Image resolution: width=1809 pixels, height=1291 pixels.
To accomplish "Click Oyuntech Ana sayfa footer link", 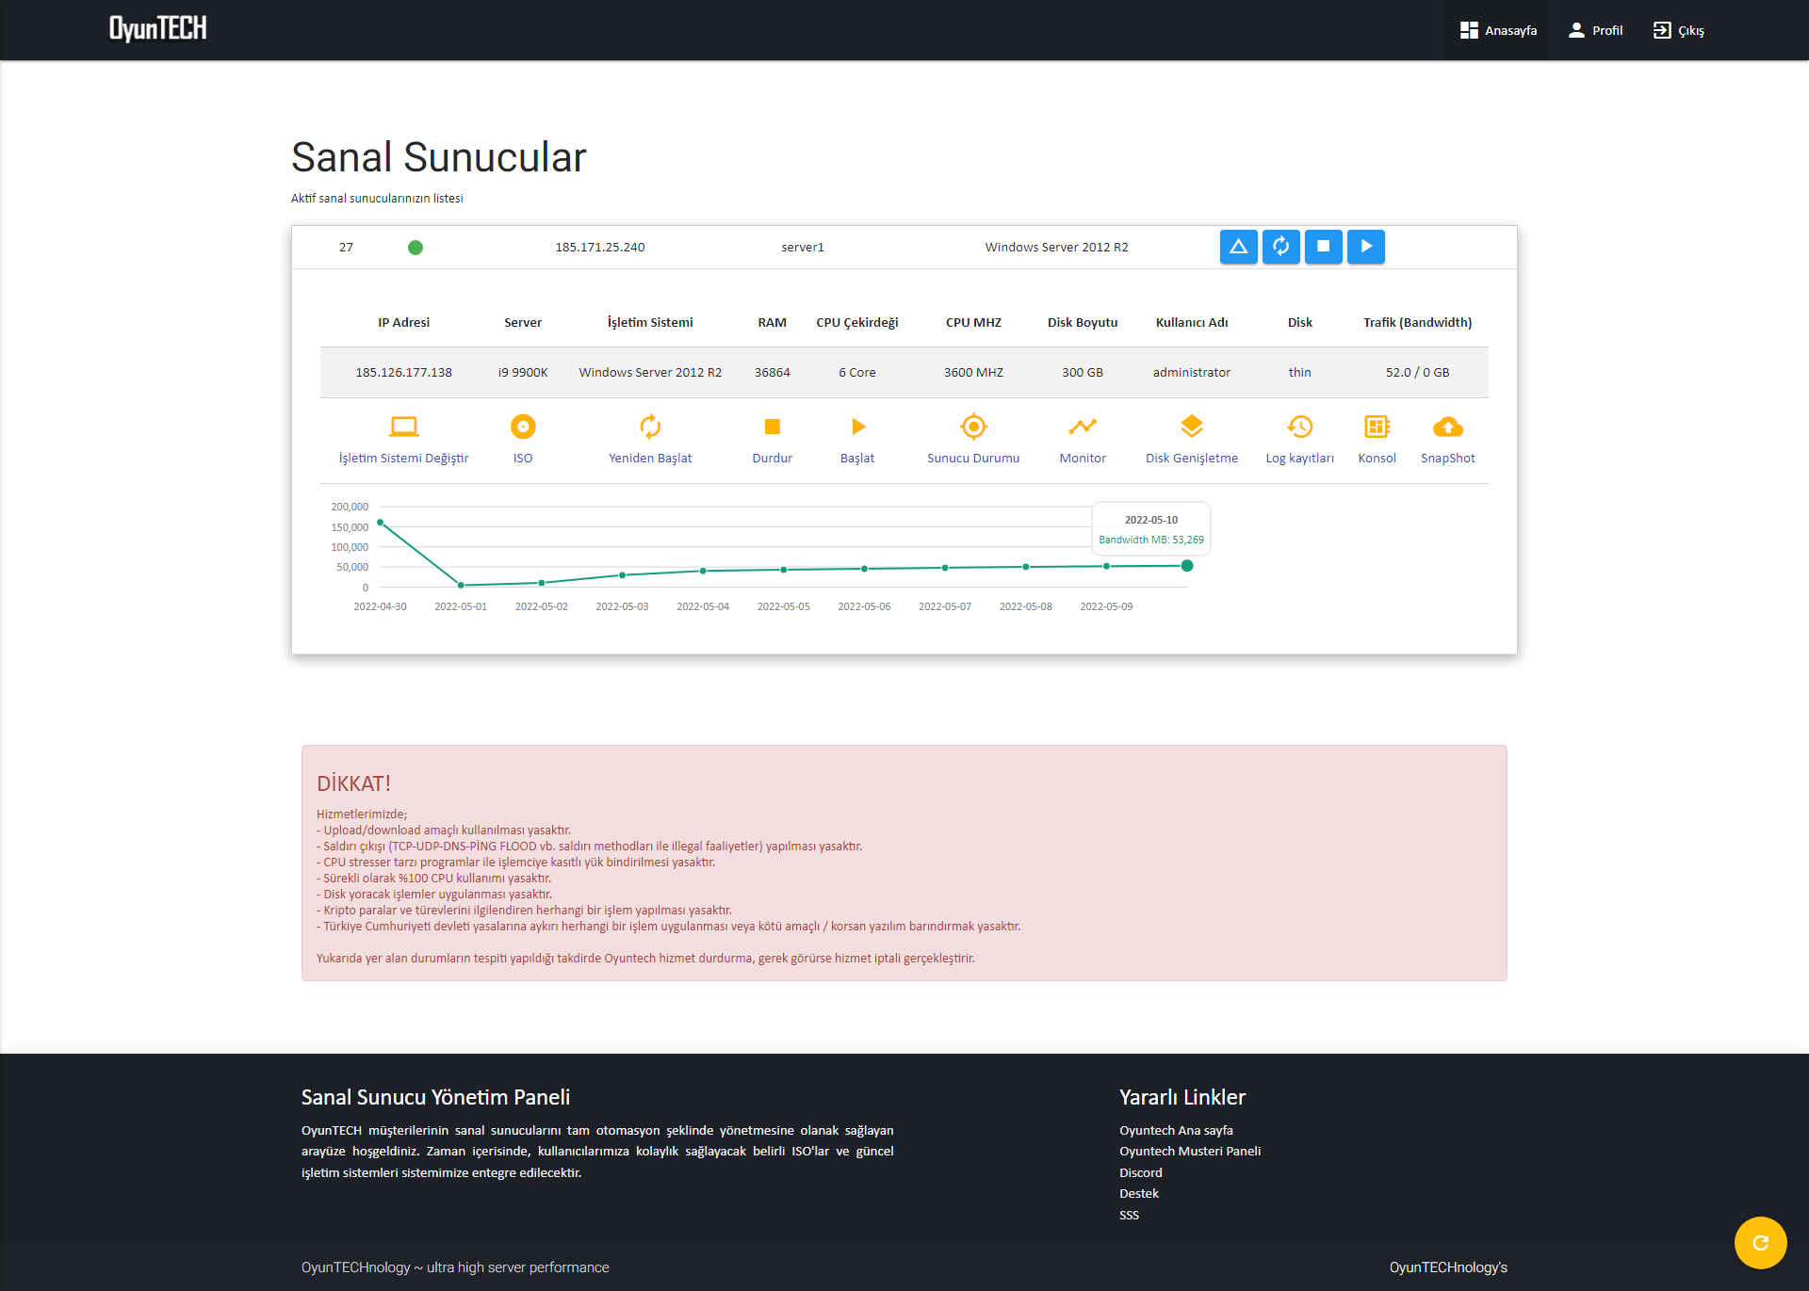I will point(1176,1131).
